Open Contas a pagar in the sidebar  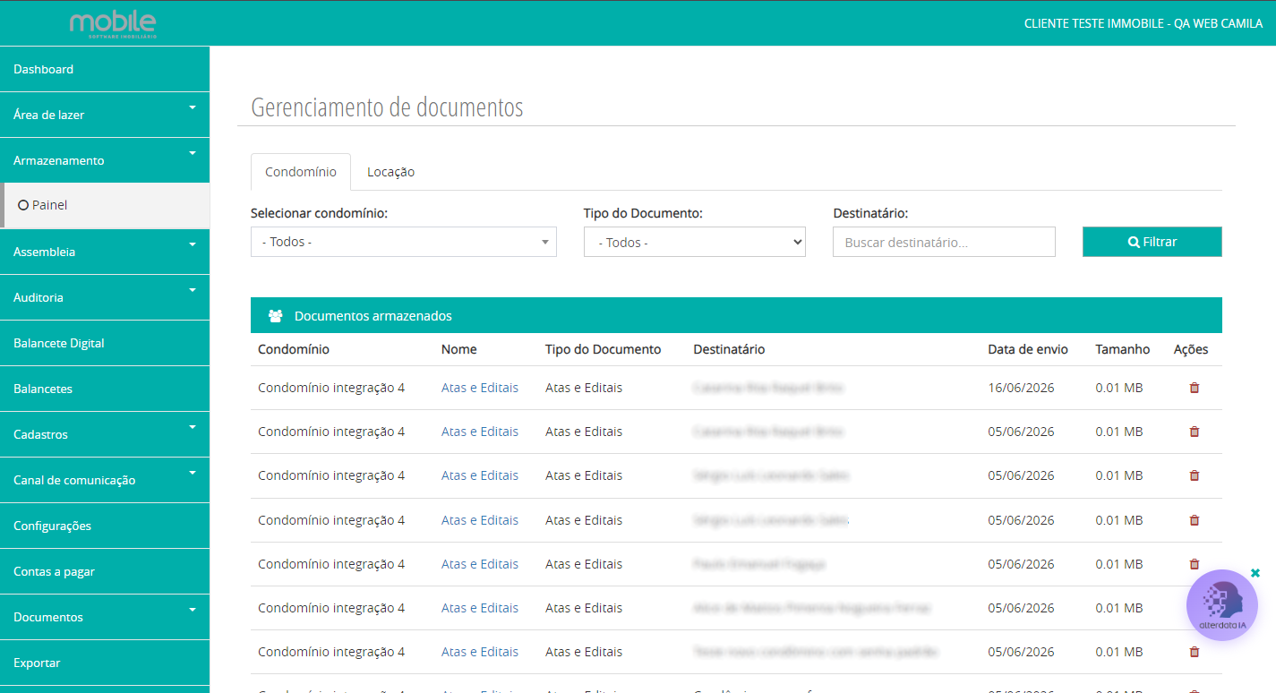(105, 571)
